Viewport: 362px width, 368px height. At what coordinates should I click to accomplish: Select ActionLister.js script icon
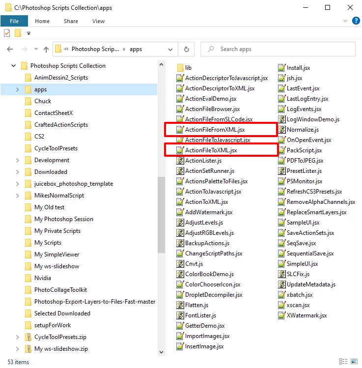point(180,161)
